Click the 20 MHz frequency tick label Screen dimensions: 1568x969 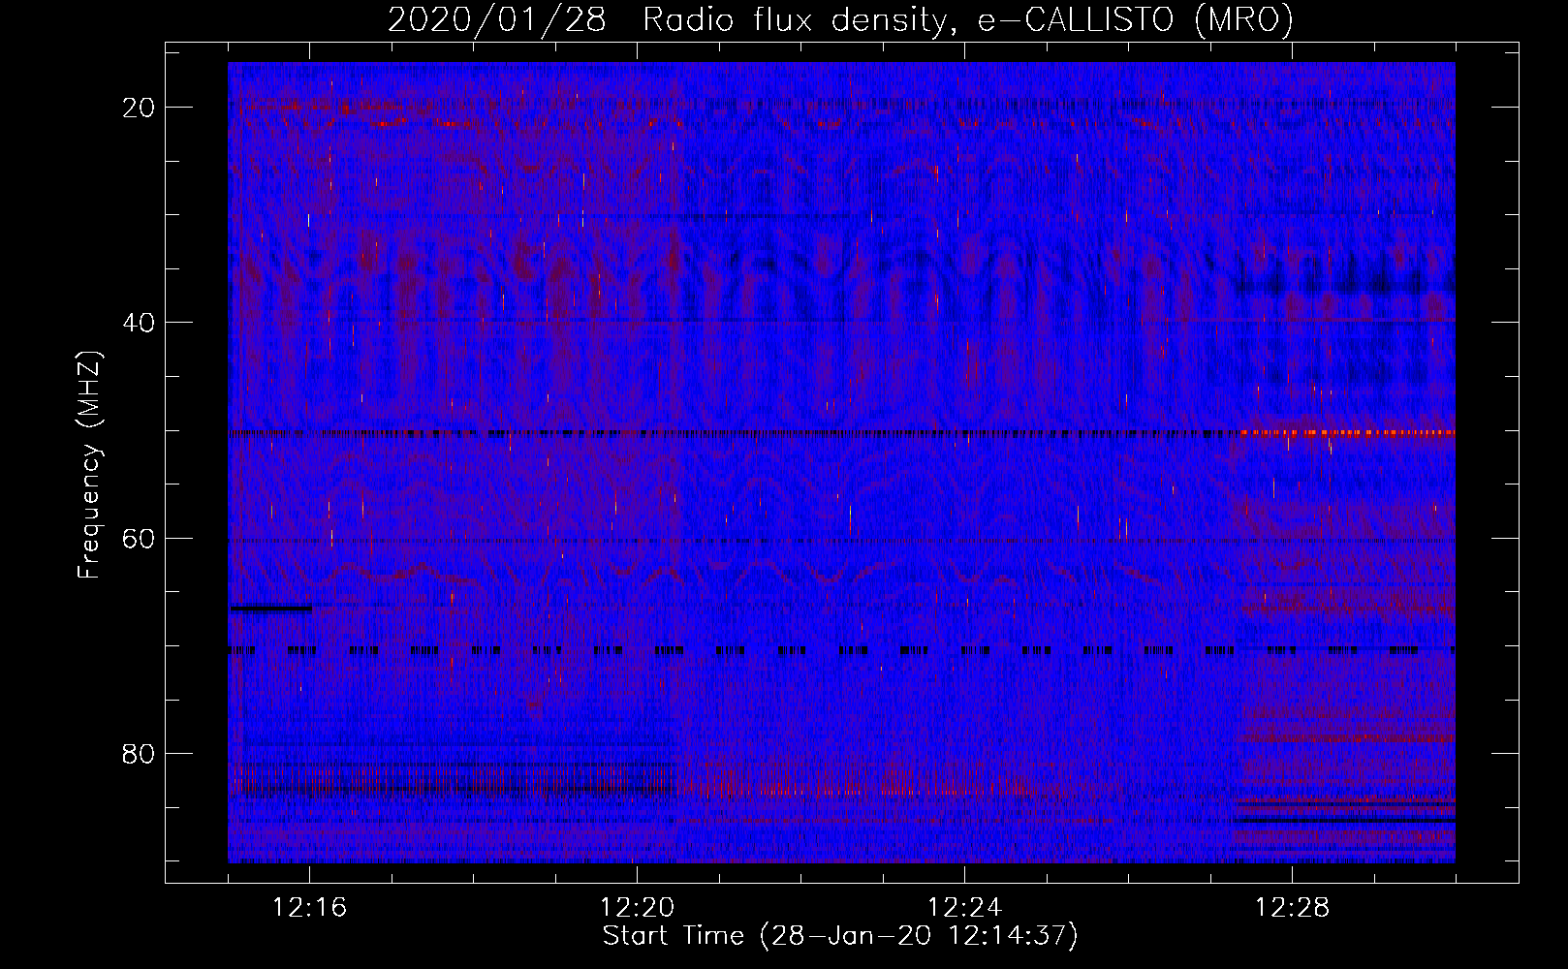click(139, 108)
